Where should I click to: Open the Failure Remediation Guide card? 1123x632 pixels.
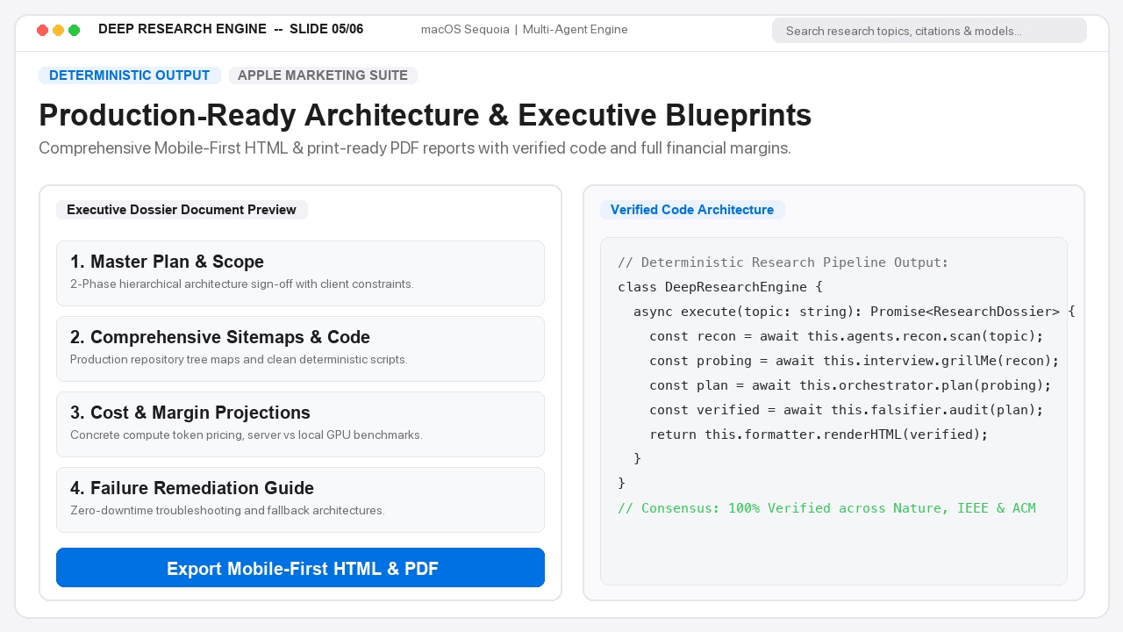(x=300, y=499)
